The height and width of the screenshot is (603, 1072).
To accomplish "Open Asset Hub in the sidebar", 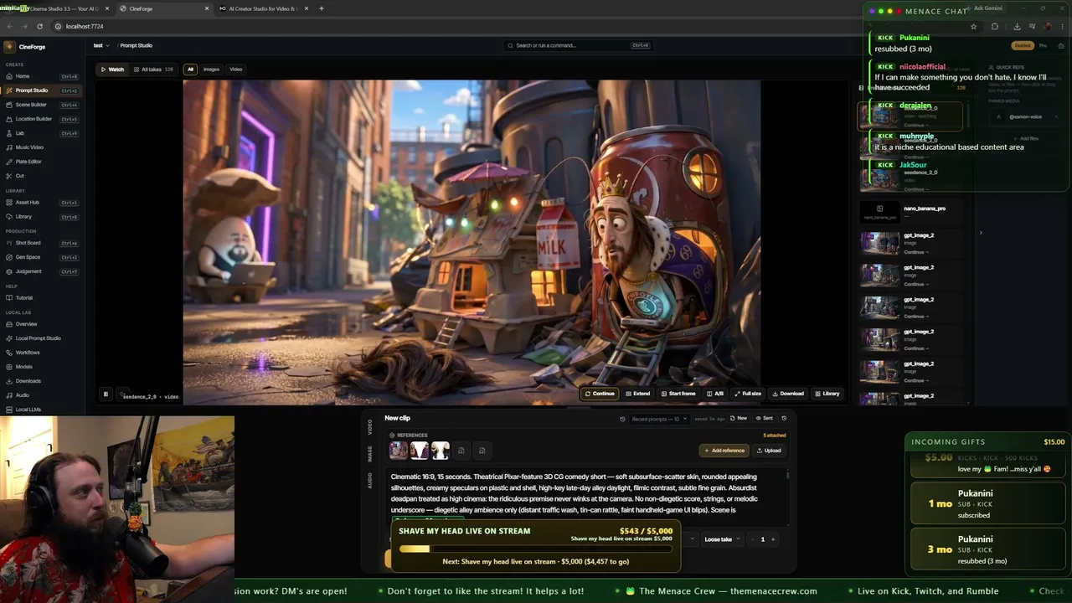I will click(x=42, y=203).
